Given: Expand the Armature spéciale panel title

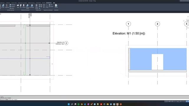Looking at the screenshot, I should click(11, 10).
